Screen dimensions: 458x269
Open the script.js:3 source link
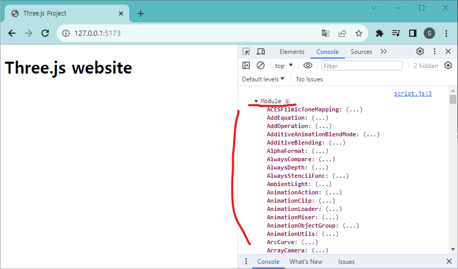click(x=413, y=93)
